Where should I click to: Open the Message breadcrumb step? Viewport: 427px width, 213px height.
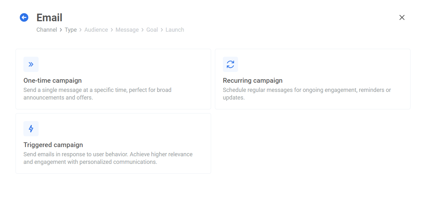[127, 30]
